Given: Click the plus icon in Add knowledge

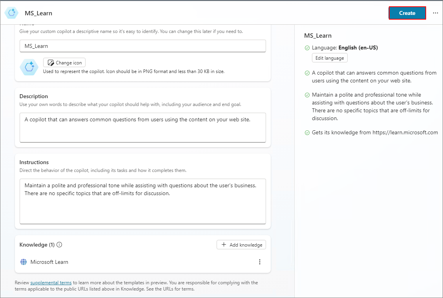Looking at the screenshot, I should point(224,245).
